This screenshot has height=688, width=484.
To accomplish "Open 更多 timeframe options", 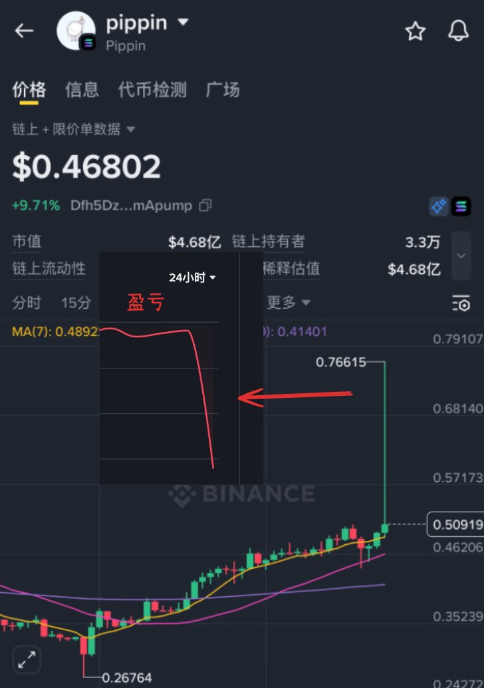I will (289, 302).
